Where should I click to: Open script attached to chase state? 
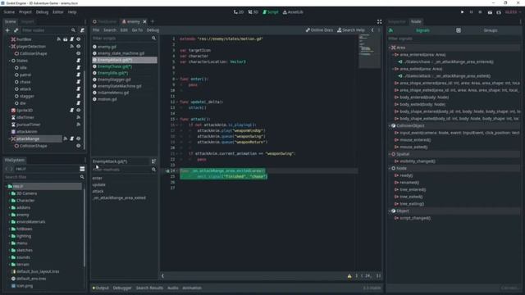[x=79, y=82]
